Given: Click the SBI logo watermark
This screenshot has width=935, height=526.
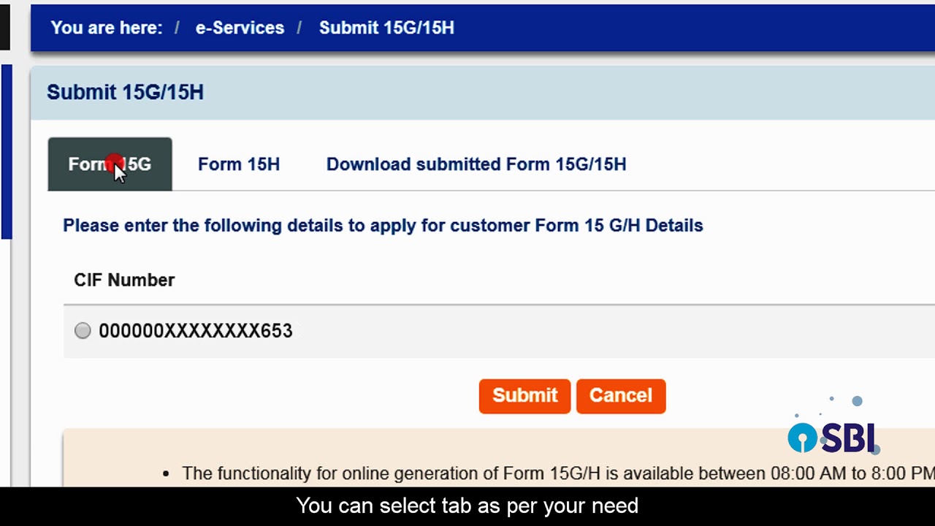Looking at the screenshot, I should pos(833,437).
